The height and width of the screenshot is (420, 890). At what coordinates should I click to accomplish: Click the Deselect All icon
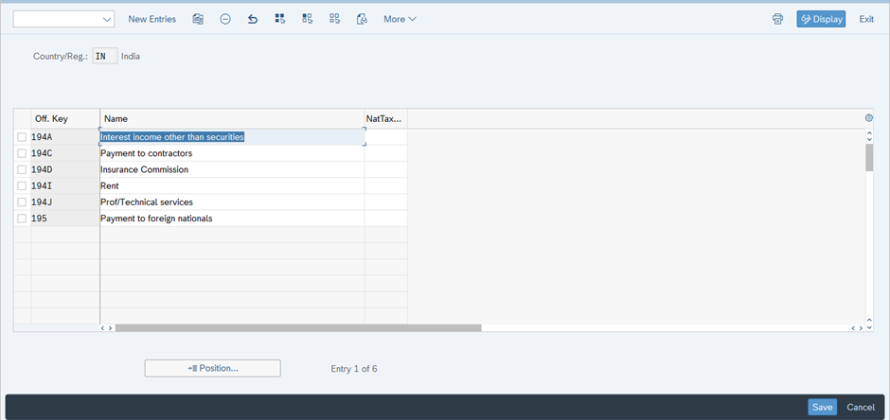[334, 19]
